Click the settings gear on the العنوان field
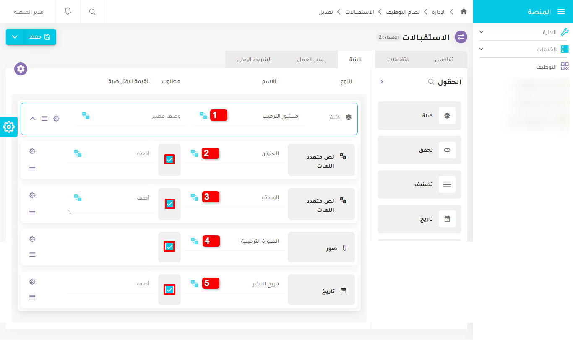 (x=32, y=151)
